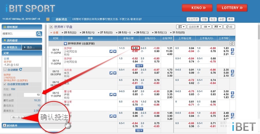This screenshot has width=260, height=134.
Task: Click the 完整 button
Action: tap(204, 19)
